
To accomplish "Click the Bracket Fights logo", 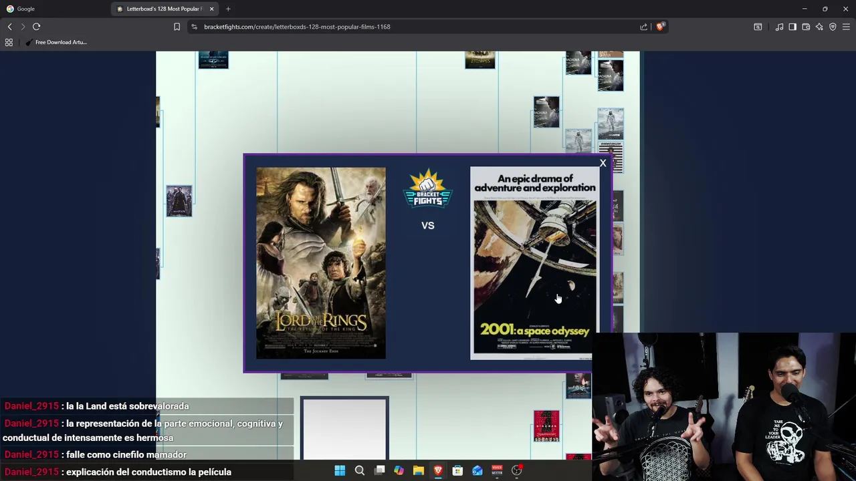I will click(x=428, y=188).
